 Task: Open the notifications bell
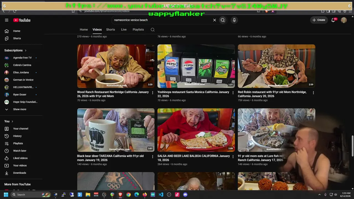(333, 20)
